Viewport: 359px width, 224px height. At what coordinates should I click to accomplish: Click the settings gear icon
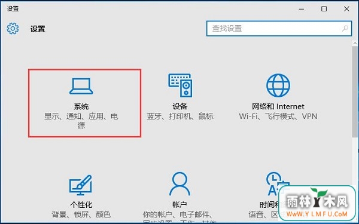click(x=13, y=29)
